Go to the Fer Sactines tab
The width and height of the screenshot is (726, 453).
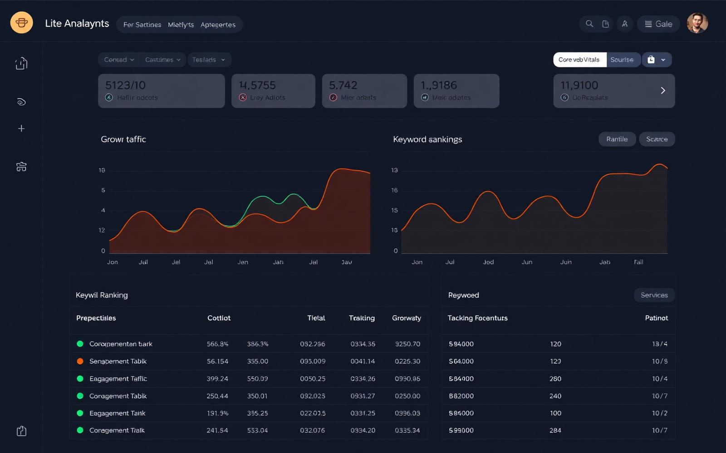tap(142, 25)
